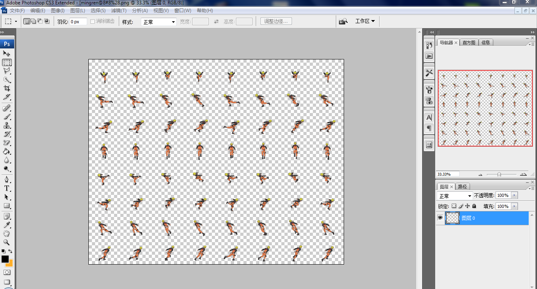Viewport: 537px width, 289px height.
Task: Toggle lock position for layer
Action: [x=468, y=206]
